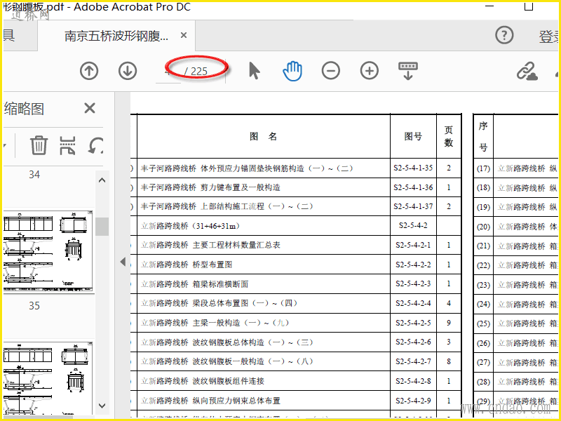Click thumbnail panel scrollbar up arrow
Viewport: 561px width, 421px height.
tap(102, 180)
